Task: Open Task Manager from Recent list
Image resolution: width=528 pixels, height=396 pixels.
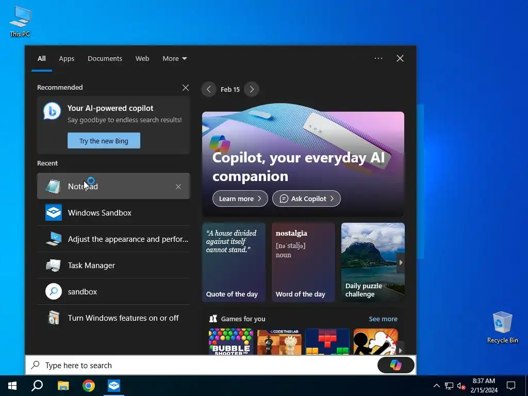Action: (113, 266)
